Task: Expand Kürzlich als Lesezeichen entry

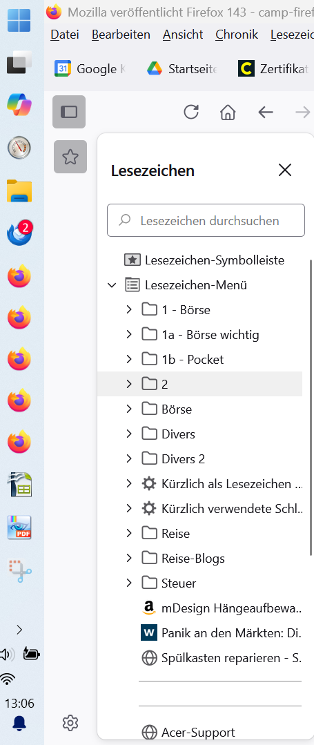Action: (x=129, y=484)
